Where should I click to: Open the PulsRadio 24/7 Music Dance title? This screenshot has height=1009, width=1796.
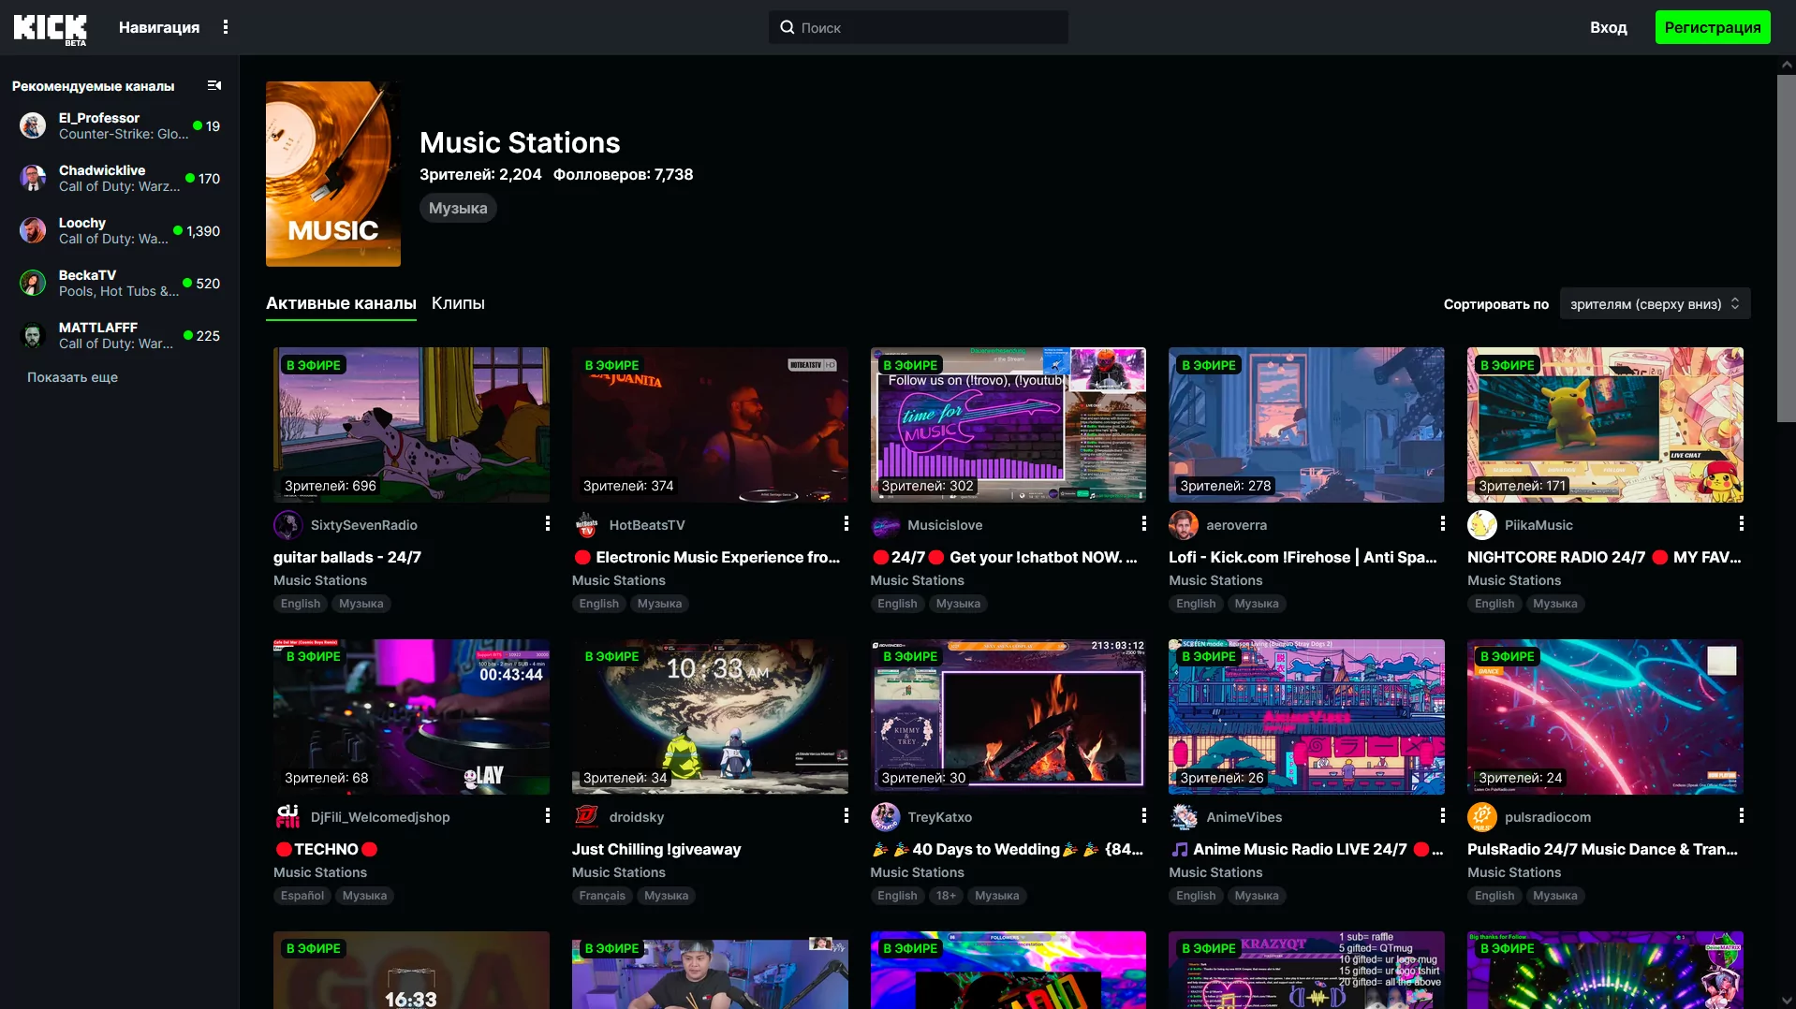(1602, 849)
